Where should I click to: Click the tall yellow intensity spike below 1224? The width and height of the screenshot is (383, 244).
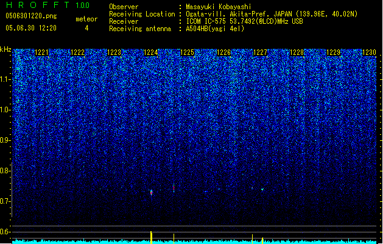[x=151, y=237]
